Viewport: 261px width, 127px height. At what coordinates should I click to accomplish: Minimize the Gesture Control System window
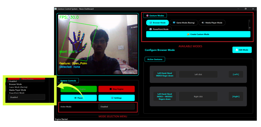click(238, 9)
